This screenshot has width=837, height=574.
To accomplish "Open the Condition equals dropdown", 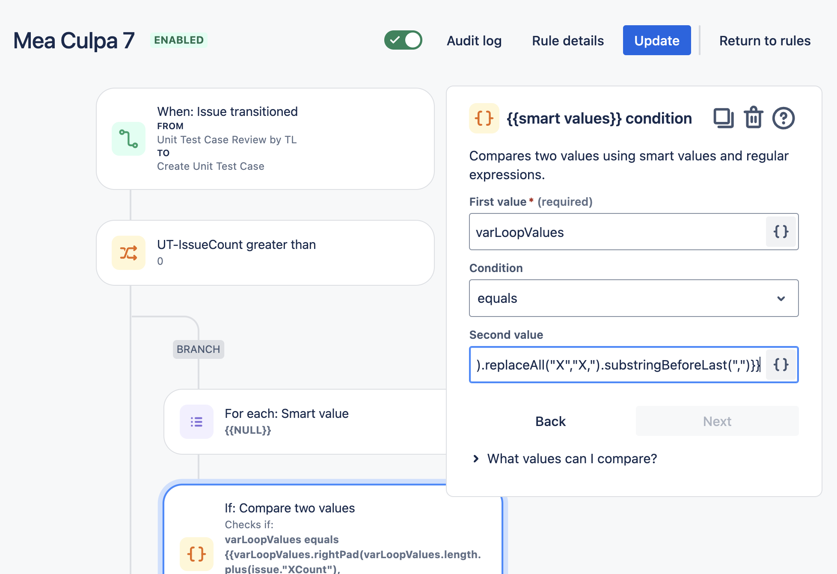I will (634, 298).
